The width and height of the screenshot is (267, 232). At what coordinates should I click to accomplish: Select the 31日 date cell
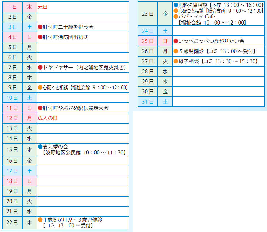148,102
